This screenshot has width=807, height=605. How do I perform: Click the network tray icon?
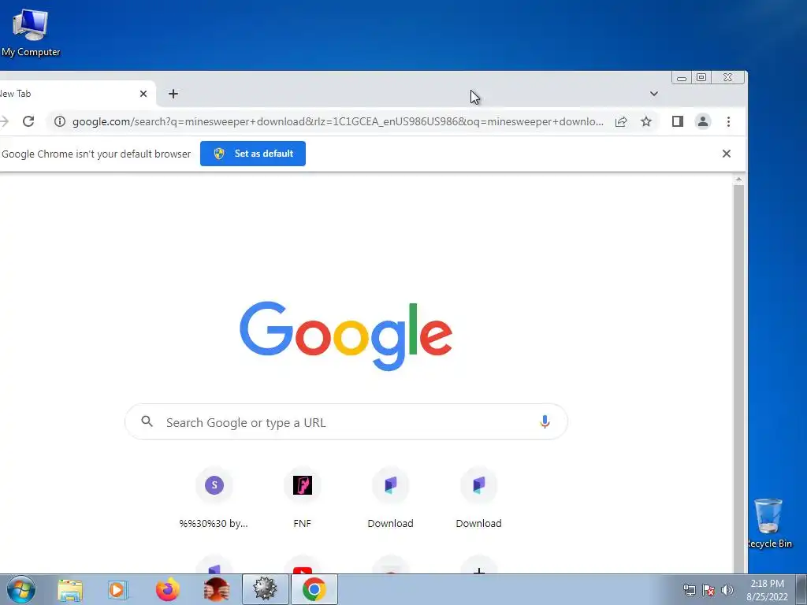(x=689, y=590)
